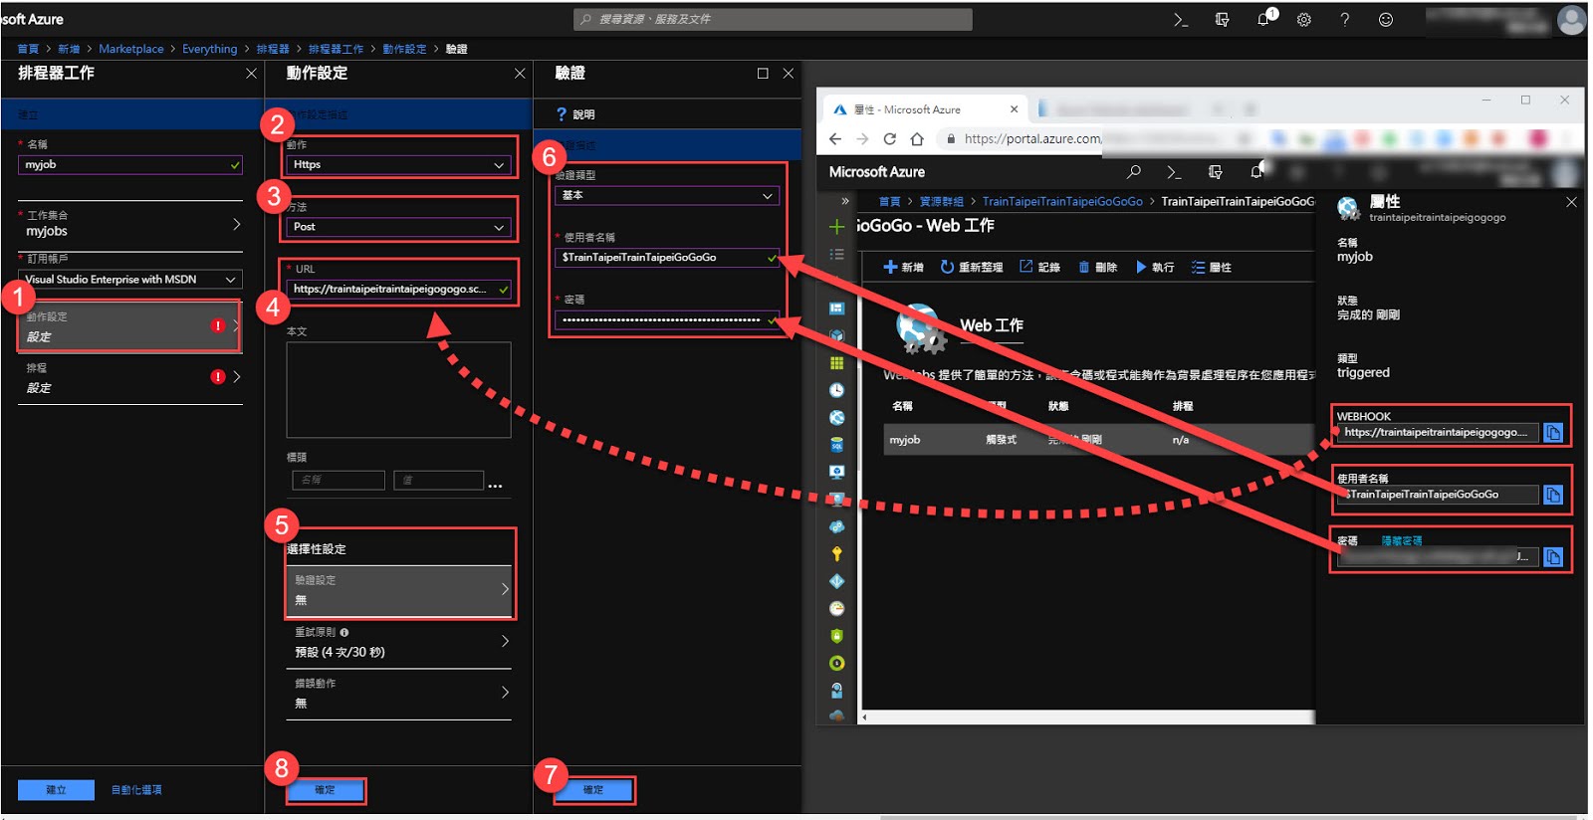
Task: Click the search magnifier in the inner Azure portal
Action: (x=1133, y=172)
